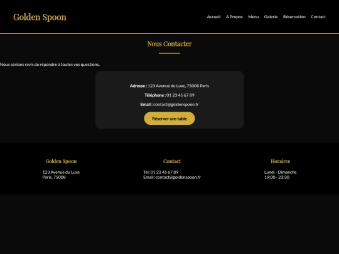Click the Golden Spoon logo in header
This screenshot has width=339, height=254.
point(40,17)
